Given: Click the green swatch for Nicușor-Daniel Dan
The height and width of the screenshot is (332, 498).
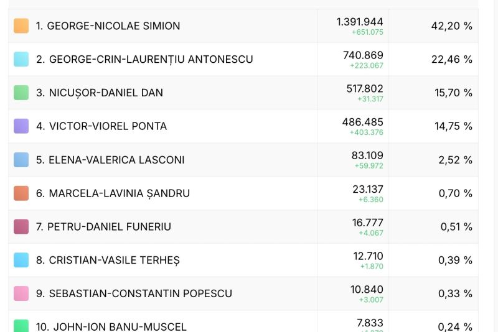Looking at the screenshot, I should click(21, 93).
